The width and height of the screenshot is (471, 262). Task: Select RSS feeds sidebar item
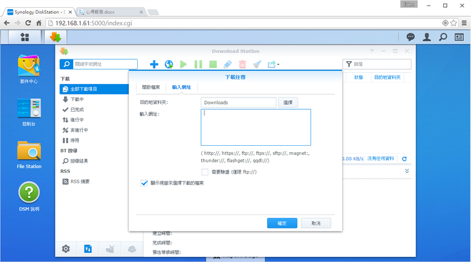[94, 181]
